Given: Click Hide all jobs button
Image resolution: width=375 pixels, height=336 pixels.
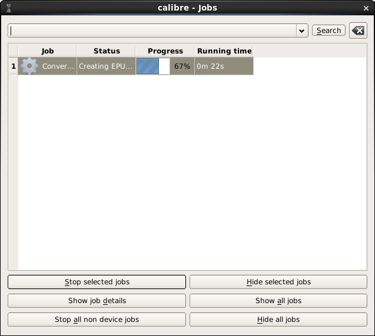Looking at the screenshot, I should 278,320.
